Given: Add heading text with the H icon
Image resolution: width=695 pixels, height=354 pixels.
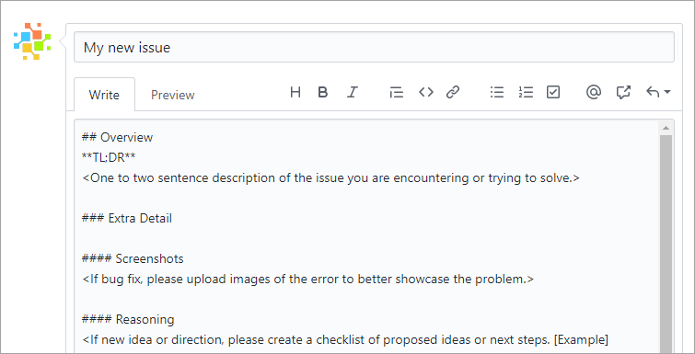Looking at the screenshot, I should [295, 92].
